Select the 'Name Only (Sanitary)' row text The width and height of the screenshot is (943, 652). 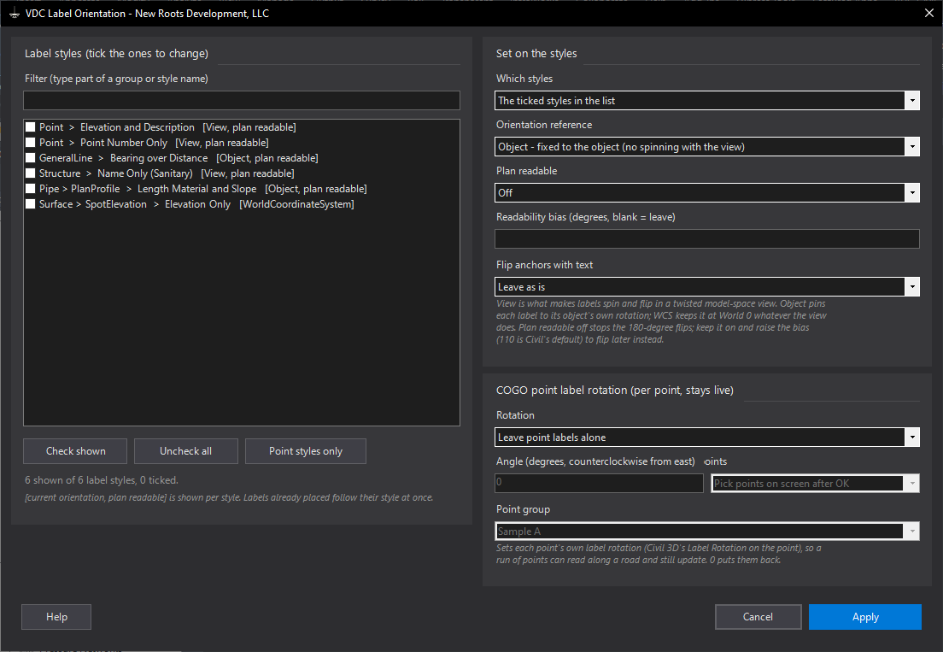pyautogui.click(x=145, y=173)
